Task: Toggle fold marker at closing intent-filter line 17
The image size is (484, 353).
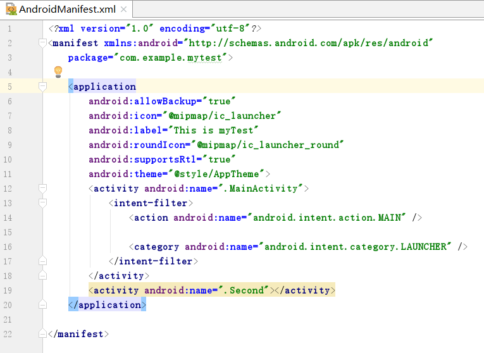Action: (x=42, y=261)
